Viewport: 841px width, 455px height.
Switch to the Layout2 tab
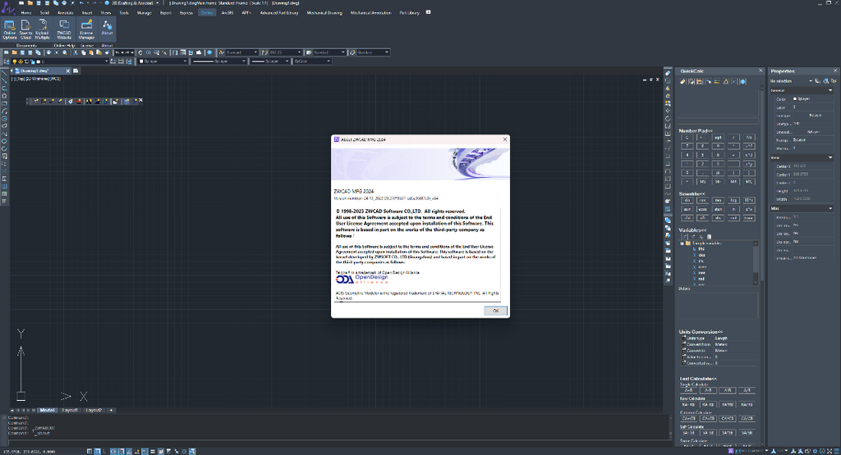click(94, 410)
